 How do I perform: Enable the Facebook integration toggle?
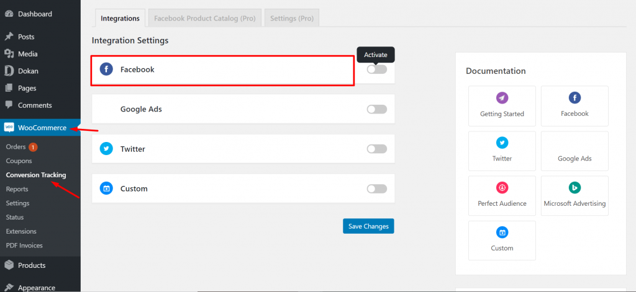376,69
